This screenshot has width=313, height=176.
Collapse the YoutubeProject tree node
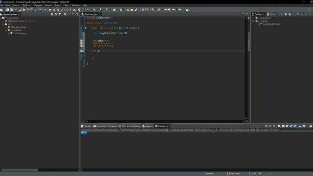click(x=1, y=18)
